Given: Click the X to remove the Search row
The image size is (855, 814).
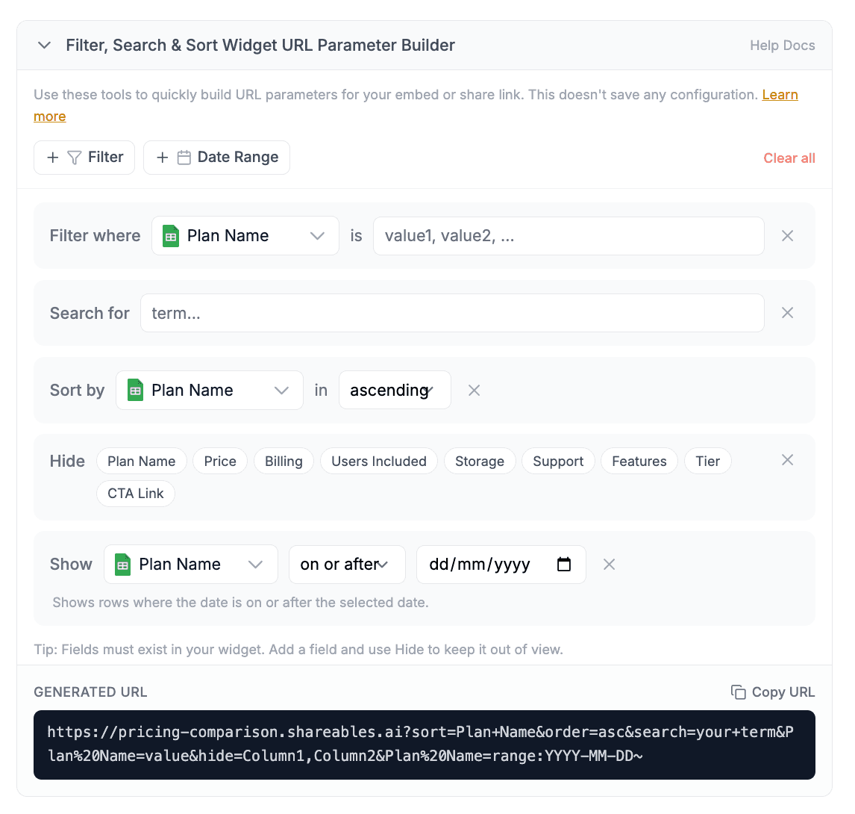Looking at the screenshot, I should (x=787, y=313).
